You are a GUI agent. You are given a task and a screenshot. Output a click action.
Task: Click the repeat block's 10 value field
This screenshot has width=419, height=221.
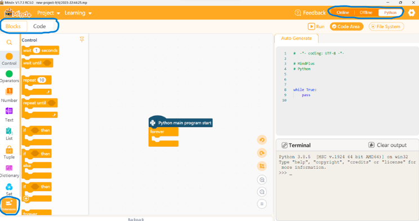[x=42, y=80]
